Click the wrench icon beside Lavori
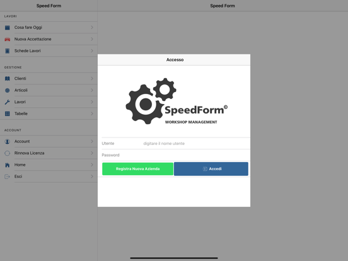Screen dimensions: 348x261 pyautogui.click(x=8, y=102)
